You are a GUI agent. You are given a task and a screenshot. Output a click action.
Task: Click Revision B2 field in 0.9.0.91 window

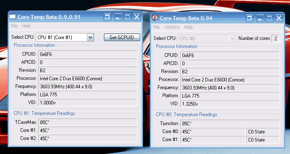(x=88, y=70)
